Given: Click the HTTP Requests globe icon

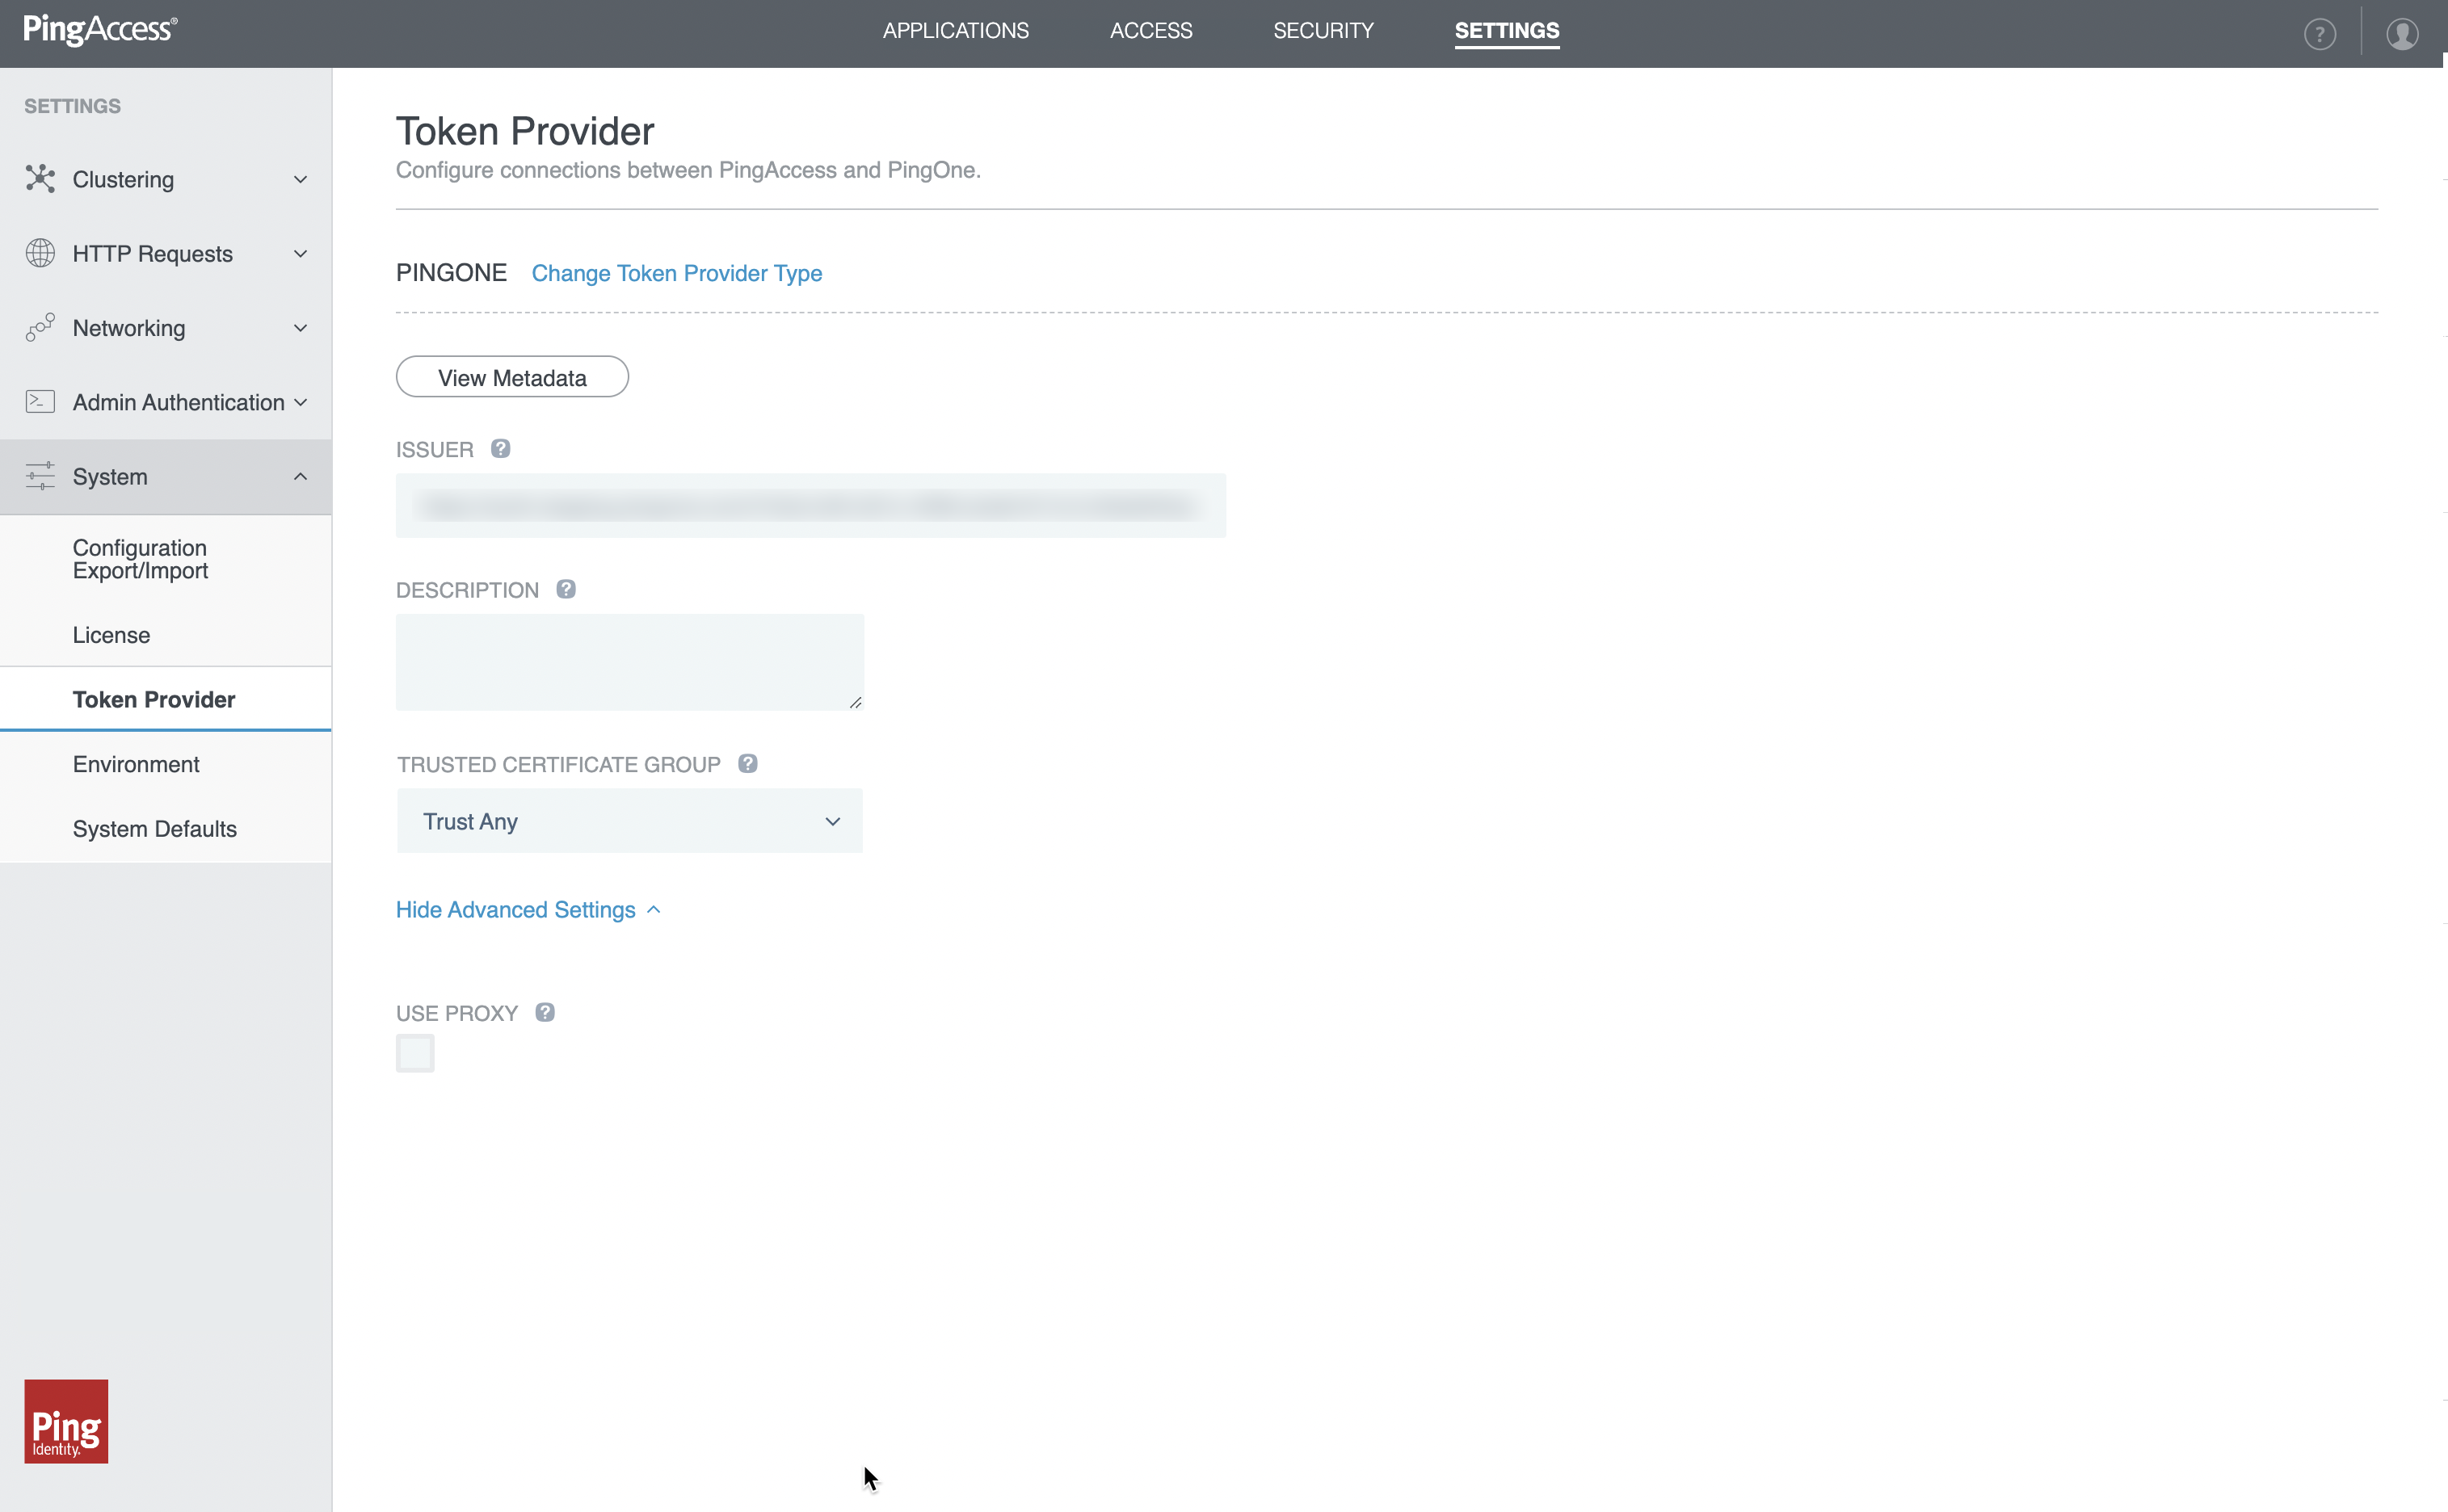Looking at the screenshot, I should (40, 253).
